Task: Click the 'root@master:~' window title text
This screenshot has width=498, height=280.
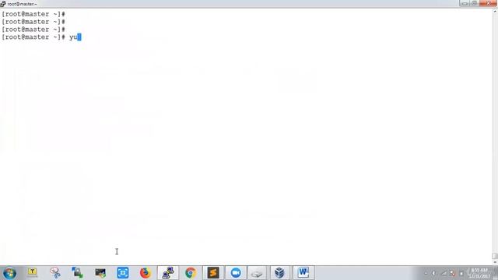Action: (x=23, y=4)
